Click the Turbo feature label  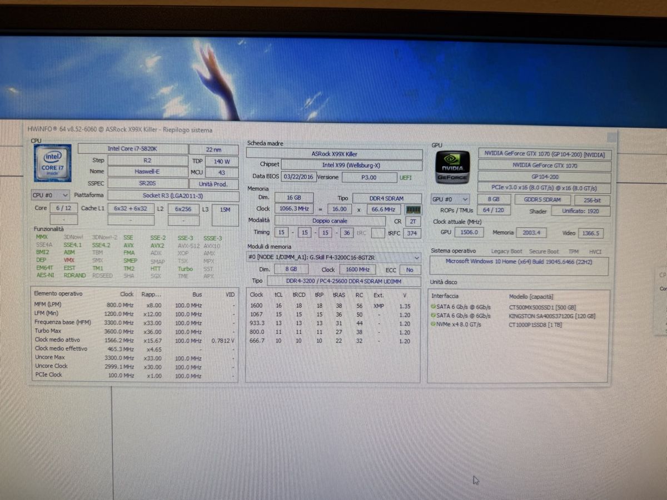(185, 269)
